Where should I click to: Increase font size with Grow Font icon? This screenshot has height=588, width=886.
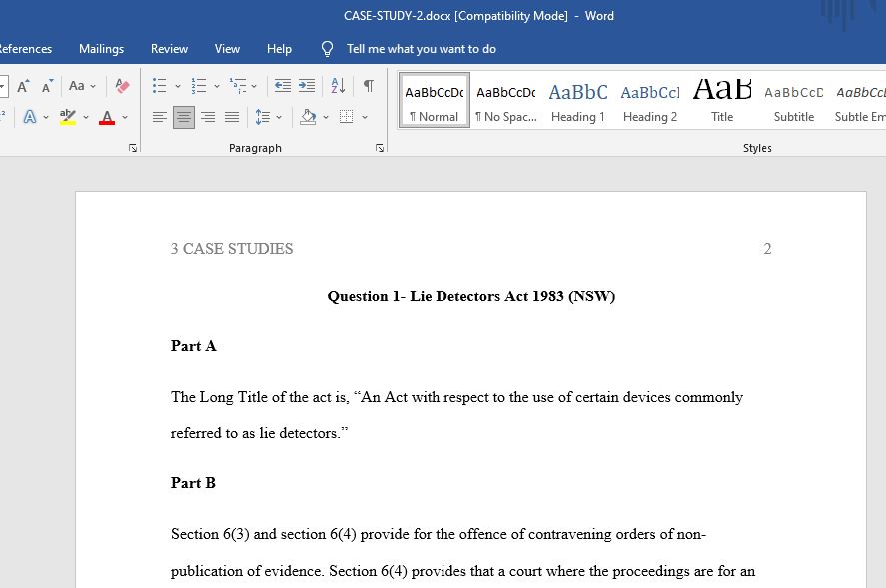click(x=23, y=86)
